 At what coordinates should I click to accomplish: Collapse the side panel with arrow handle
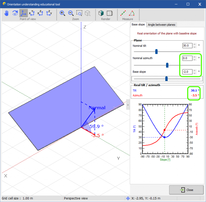[128, 105]
